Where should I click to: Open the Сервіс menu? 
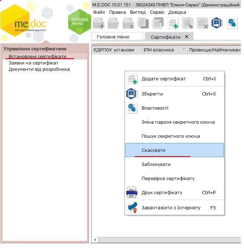tap(157, 12)
